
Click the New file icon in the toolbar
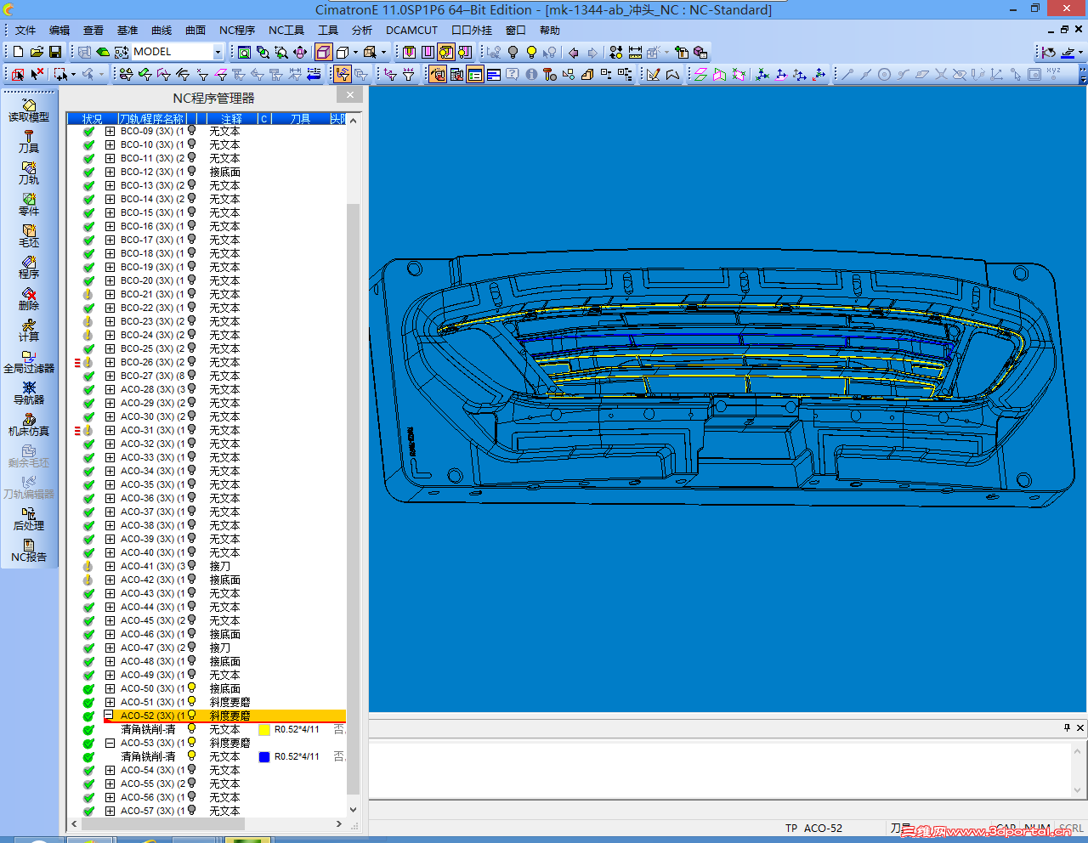tap(18, 52)
